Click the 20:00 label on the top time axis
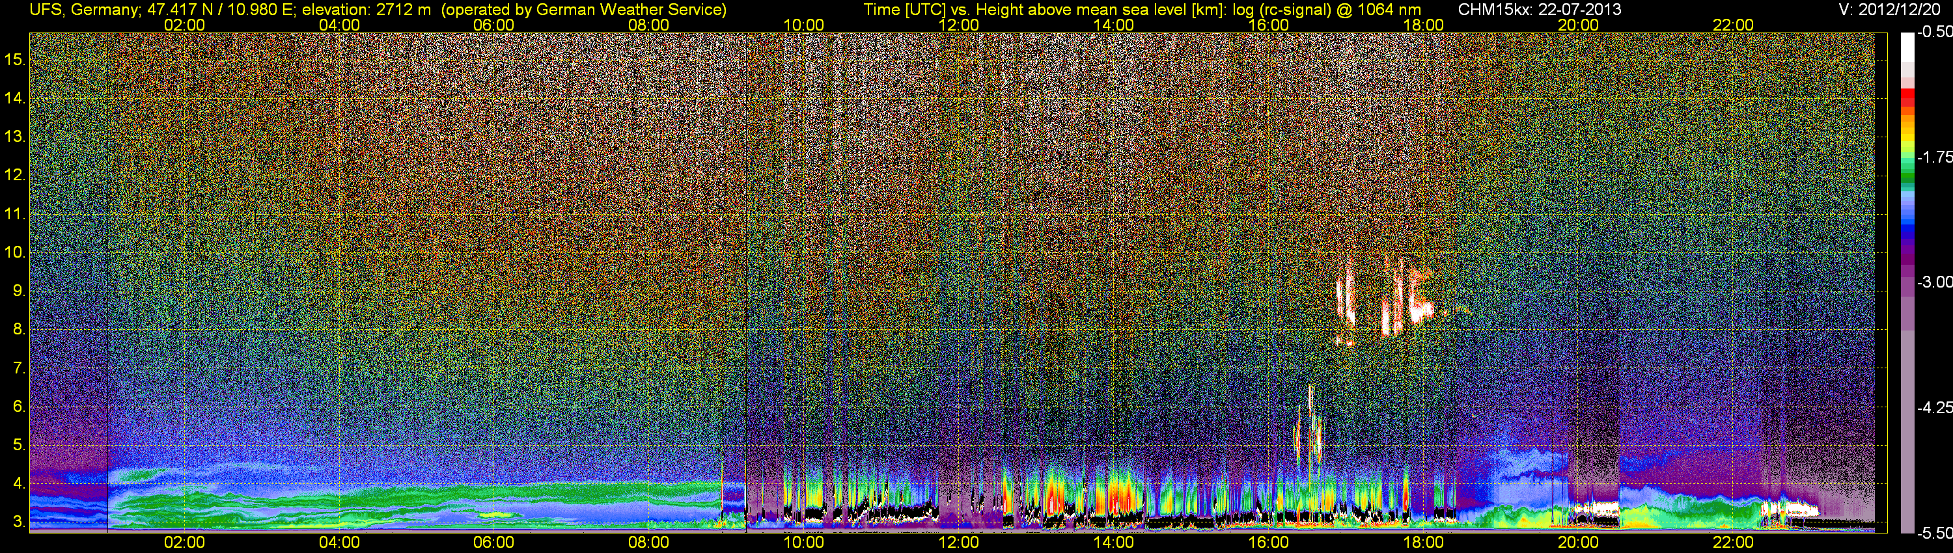This screenshot has width=1953, height=553. coord(1579,25)
